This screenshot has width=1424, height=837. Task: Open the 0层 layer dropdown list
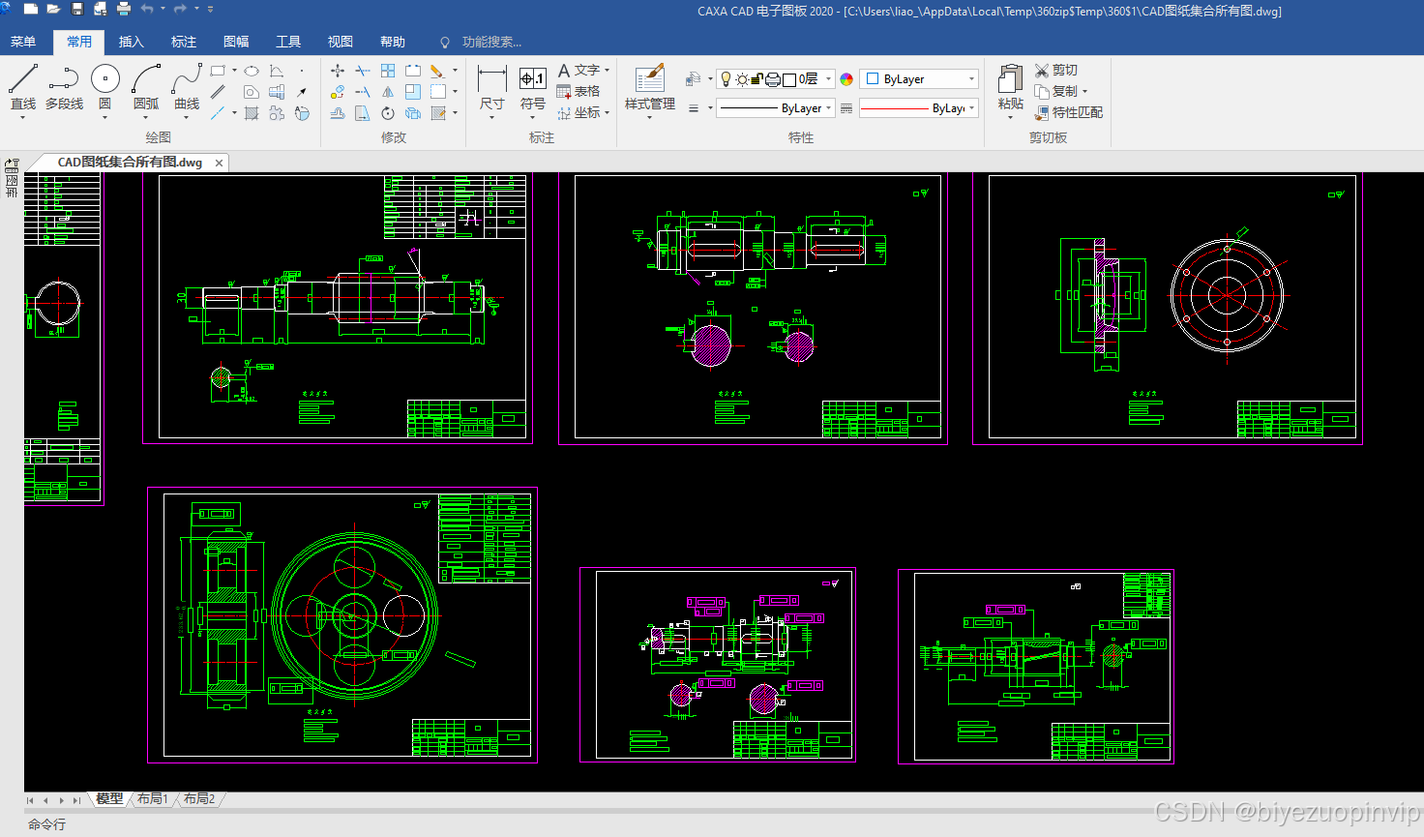coord(828,79)
